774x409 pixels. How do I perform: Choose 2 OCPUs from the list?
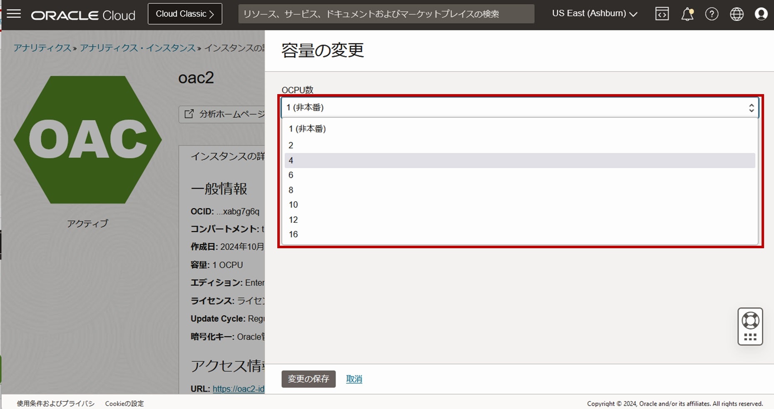(520, 145)
